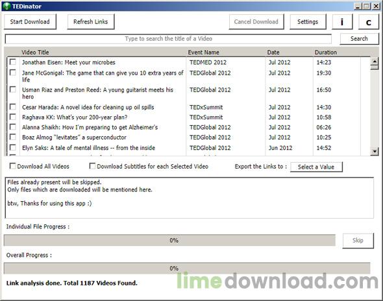Check Elyn Saks mental illness video
This screenshot has height=301, width=383.
tap(13, 147)
